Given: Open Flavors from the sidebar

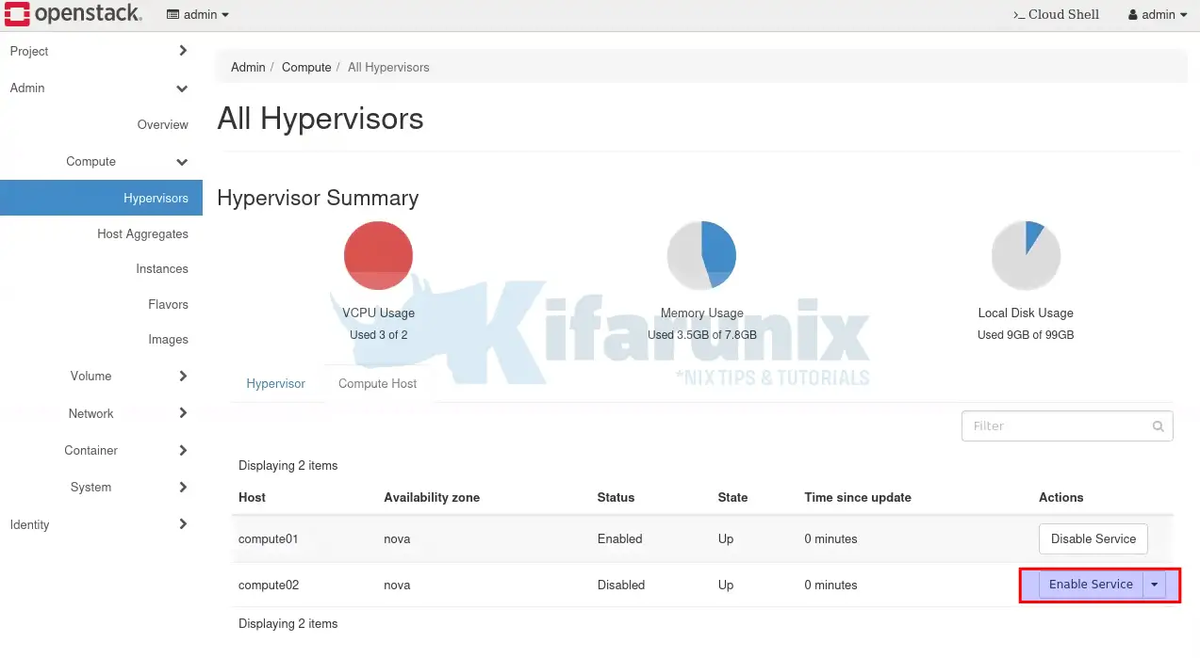Looking at the screenshot, I should (168, 304).
